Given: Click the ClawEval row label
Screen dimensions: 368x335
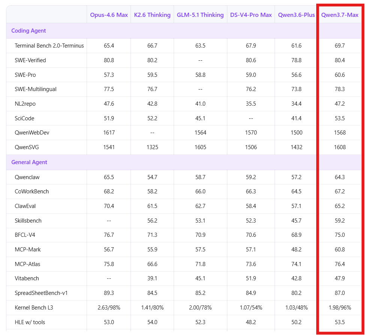Looking at the screenshot, I should click(25, 206).
